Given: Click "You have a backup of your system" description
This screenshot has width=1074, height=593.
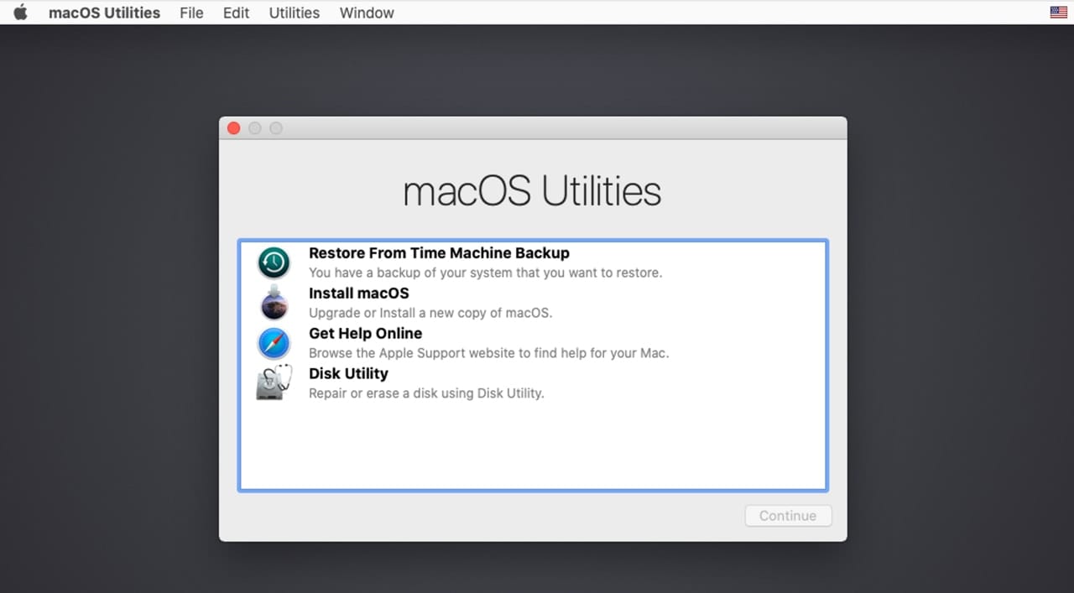Looking at the screenshot, I should click(x=486, y=273).
